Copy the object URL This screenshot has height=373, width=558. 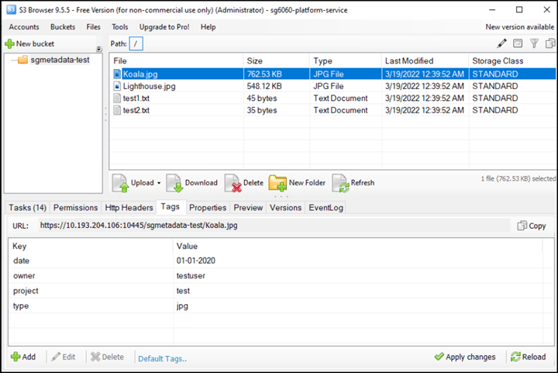[x=532, y=226]
